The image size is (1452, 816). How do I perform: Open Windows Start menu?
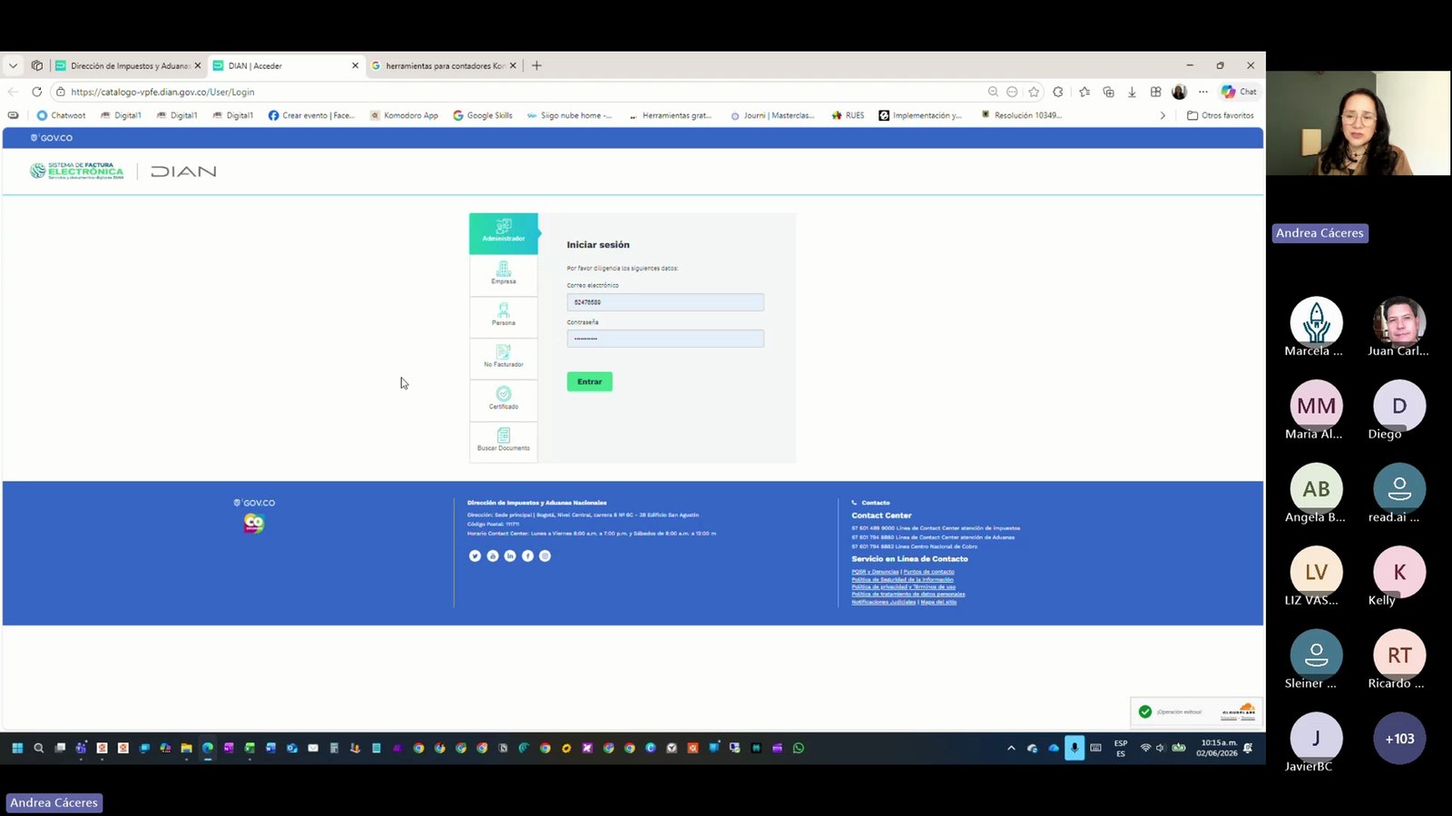[x=17, y=748]
